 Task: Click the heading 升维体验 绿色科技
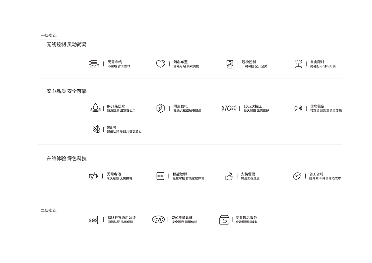click(x=67, y=158)
